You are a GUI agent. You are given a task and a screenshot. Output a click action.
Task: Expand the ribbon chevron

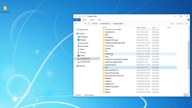(x=185, y=20)
